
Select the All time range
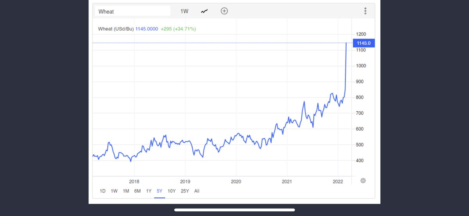(x=197, y=191)
